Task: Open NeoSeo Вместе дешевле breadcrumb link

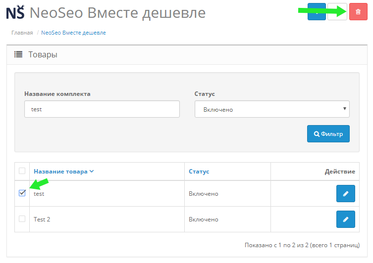Action: pos(73,33)
